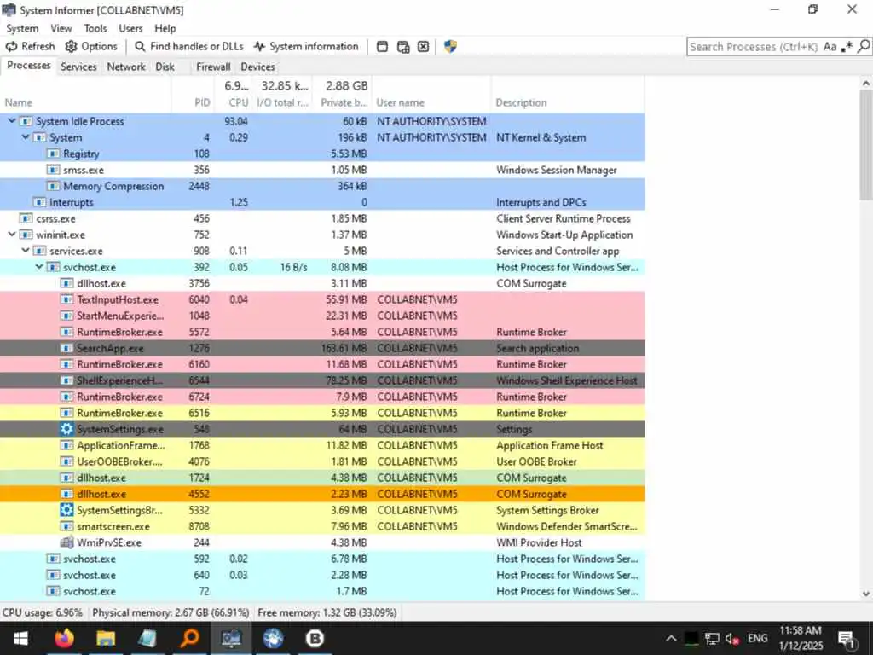The width and height of the screenshot is (873, 655).
Task: Sort by the PID column header
Action: point(193,102)
